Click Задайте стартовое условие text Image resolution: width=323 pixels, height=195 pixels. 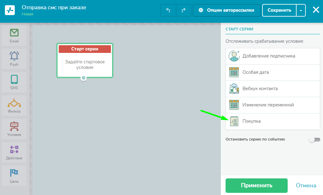tap(85, 65)
